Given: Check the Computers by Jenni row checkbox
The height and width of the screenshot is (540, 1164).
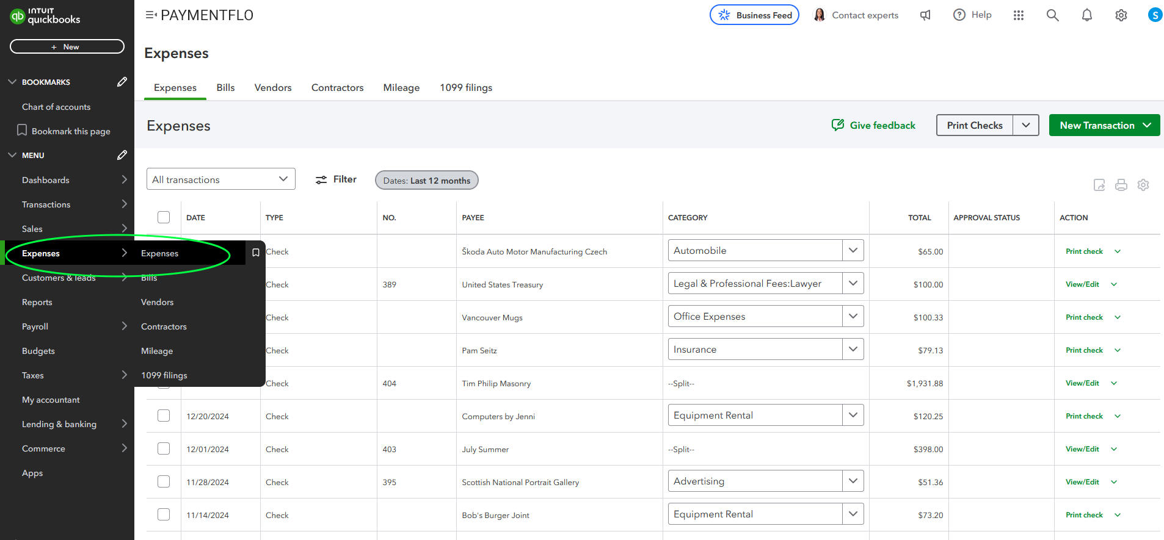Looking at the screenshot, I should (x=164, y=416).
